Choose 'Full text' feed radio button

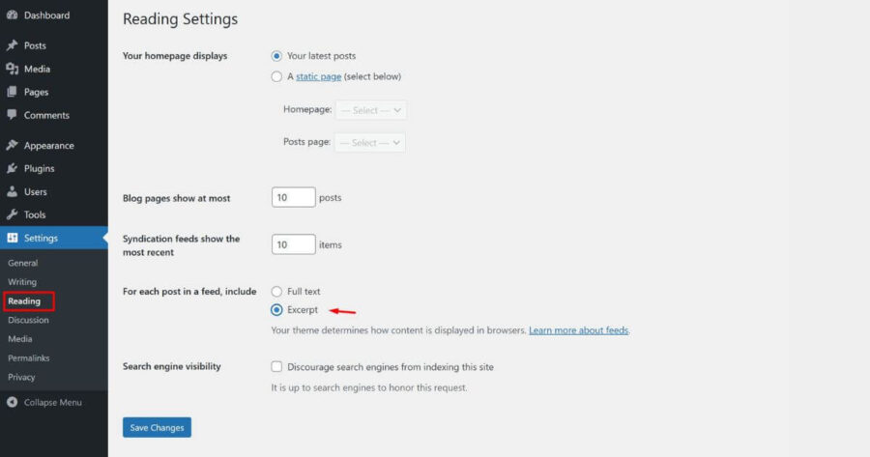[277, 291]
